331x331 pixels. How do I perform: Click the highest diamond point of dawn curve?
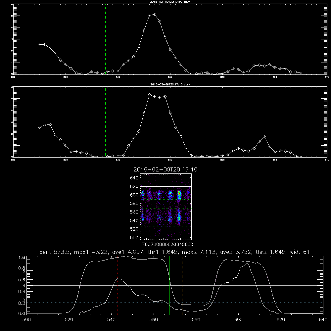(155, 15)
